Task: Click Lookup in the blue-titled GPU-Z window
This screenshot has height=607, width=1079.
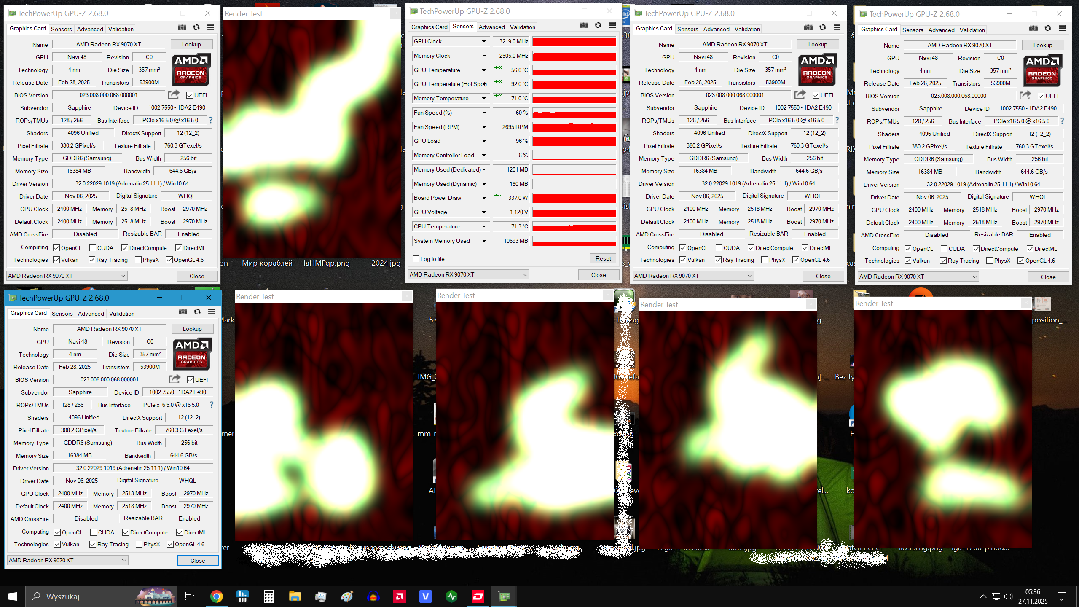Action: click(192, 329)
